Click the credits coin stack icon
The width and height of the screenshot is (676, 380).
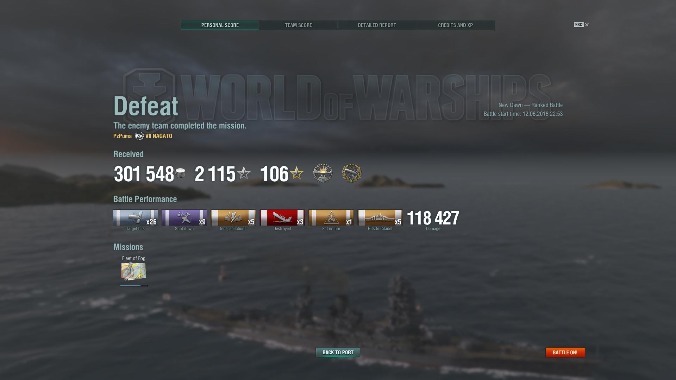pos(180,173)
